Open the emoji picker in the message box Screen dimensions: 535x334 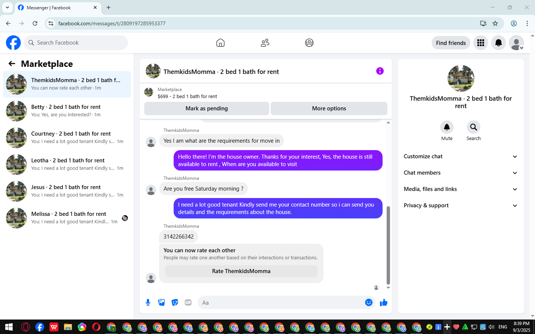pos(369,302)
